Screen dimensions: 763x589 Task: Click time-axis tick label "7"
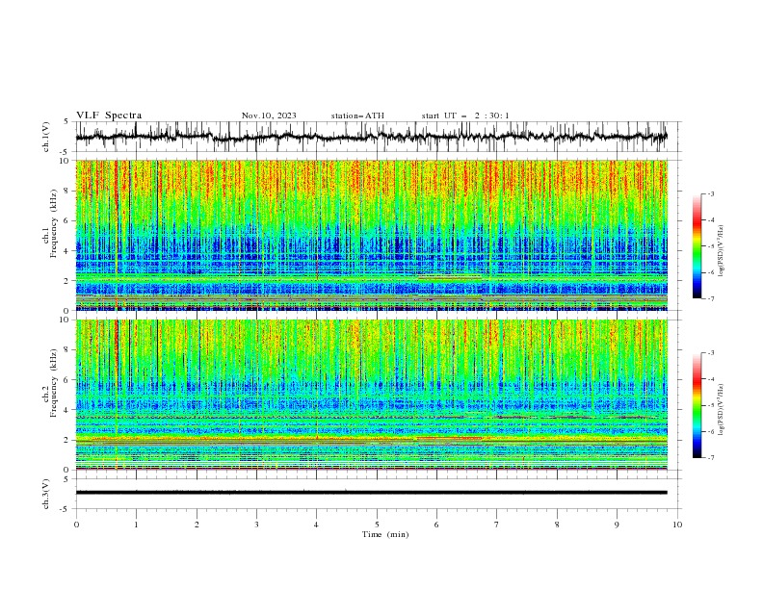point(497,525)
